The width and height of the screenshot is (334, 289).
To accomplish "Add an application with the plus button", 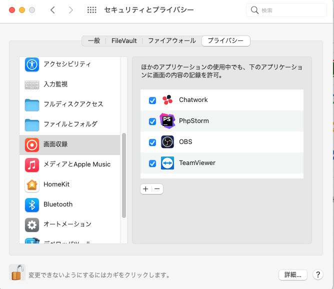I will [146, 189].
